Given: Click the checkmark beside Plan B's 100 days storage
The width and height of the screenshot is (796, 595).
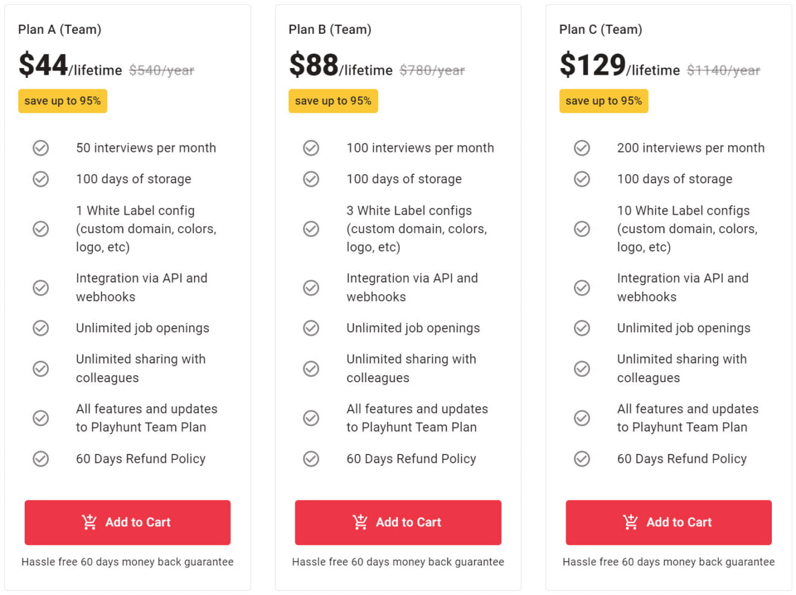Looking at the screenshot, I should 311,179.
